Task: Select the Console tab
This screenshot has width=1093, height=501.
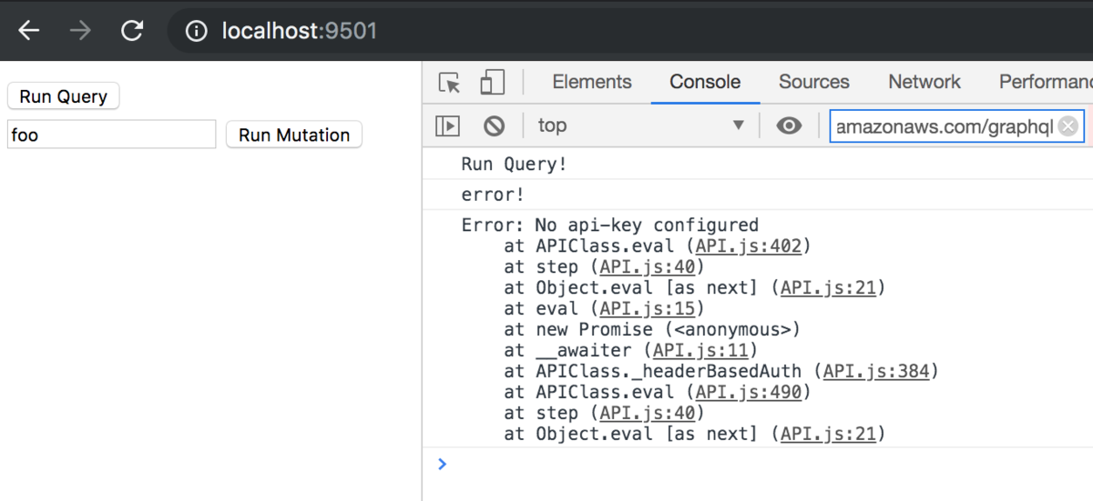Action: pos(705,82)
